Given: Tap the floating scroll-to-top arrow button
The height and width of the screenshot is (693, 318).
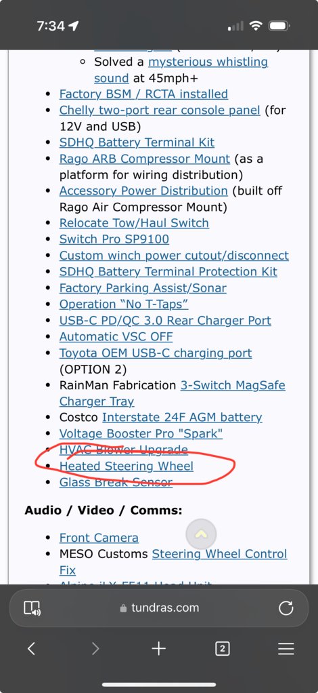Looking at the screenshot, I should [x=201, y=534].
